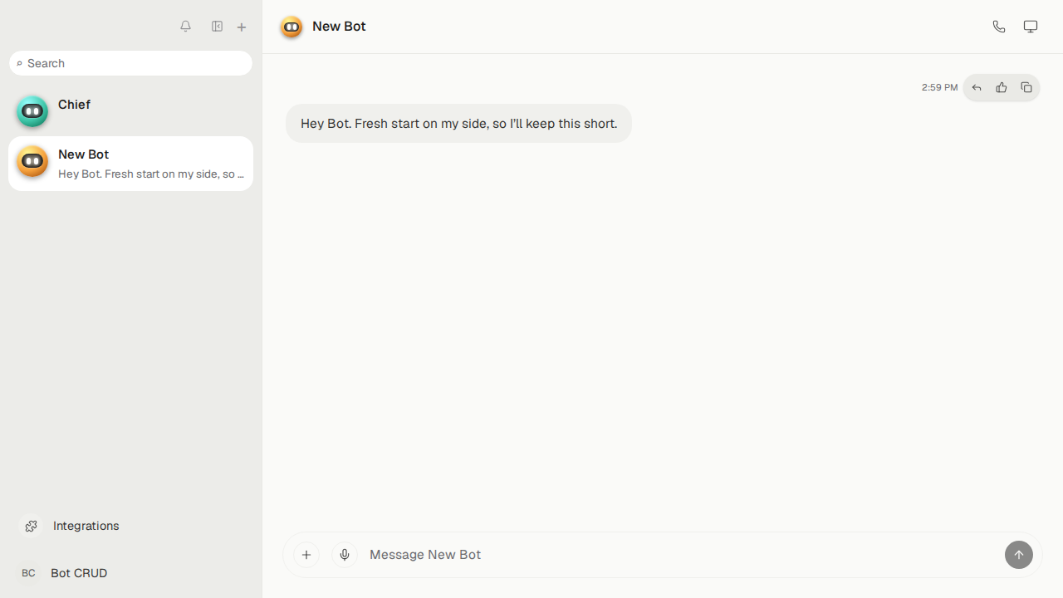Copy the message text
This screenshot has width=1063, height=598.
[1026, 88]
